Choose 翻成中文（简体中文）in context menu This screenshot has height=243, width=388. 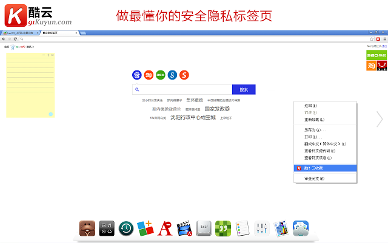coord(325,144)
